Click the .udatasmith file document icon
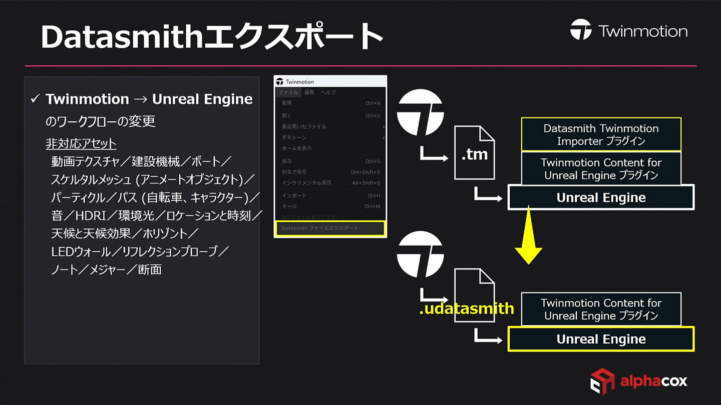 click(474, 295)
